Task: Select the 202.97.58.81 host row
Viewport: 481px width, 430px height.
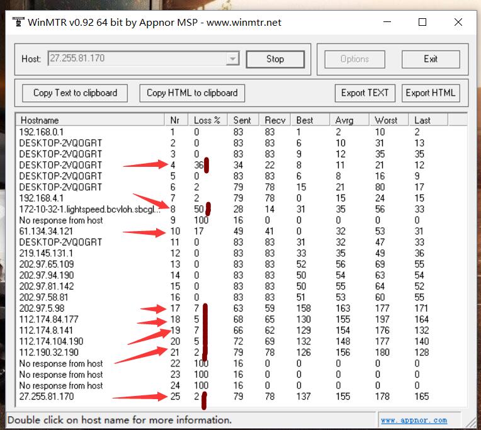Action: [241, 297]
